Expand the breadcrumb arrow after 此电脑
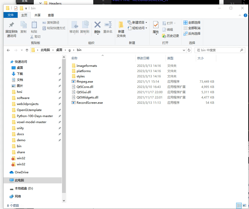 tap(53, 50)
